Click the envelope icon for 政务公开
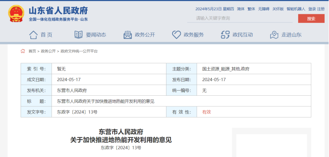Screen dimensions: 329x157 pos(128,35)
